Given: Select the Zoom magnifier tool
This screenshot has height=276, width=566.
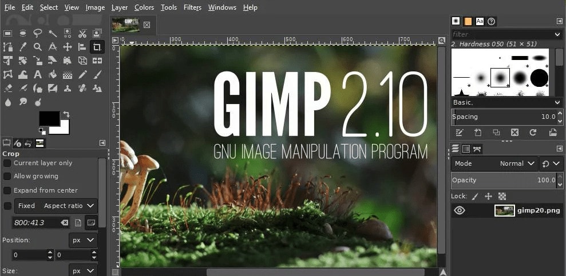Looking at the screenshot, I should pyautogui.click(x=38, y=47).
